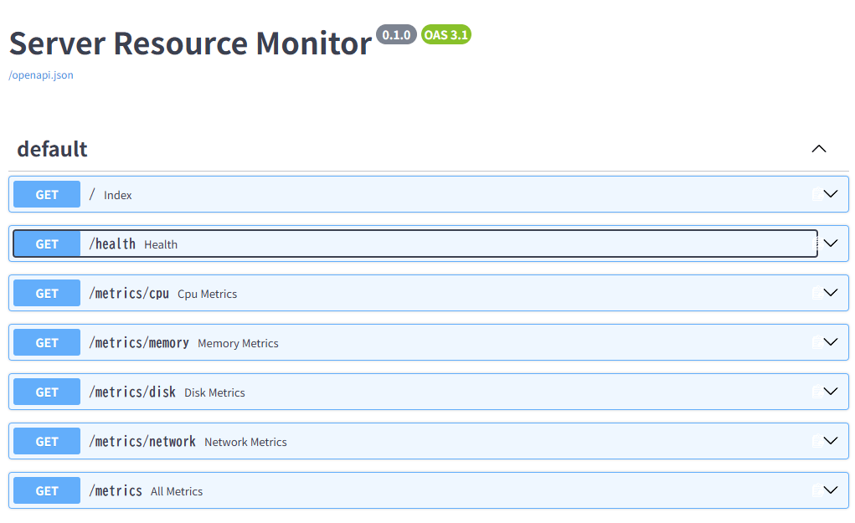
Task: Expand the /metrics/cpu endpoint chevron
Action: (831, 293)
